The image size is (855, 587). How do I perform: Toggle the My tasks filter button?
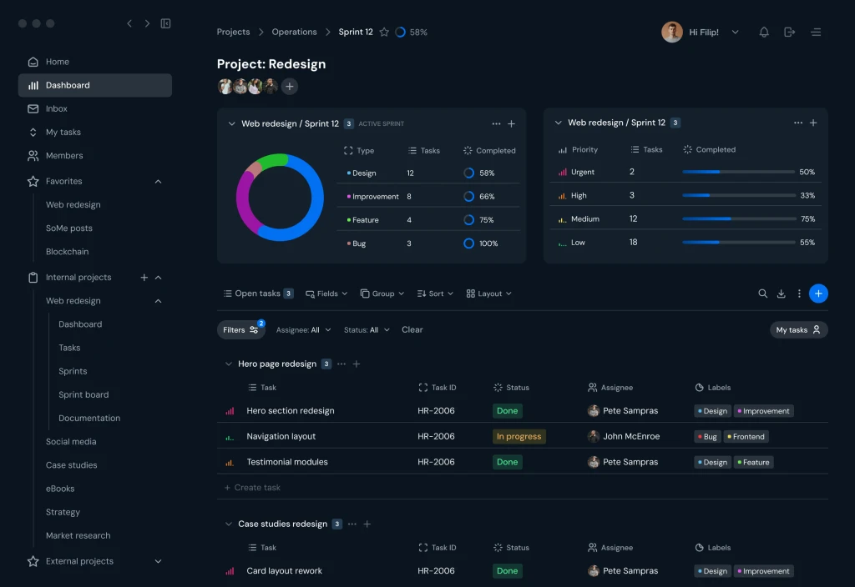[x=798, y=330]
